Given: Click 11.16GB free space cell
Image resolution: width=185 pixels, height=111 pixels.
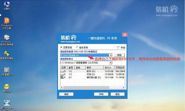Looking at the screenshot, I should coord(120,77).
